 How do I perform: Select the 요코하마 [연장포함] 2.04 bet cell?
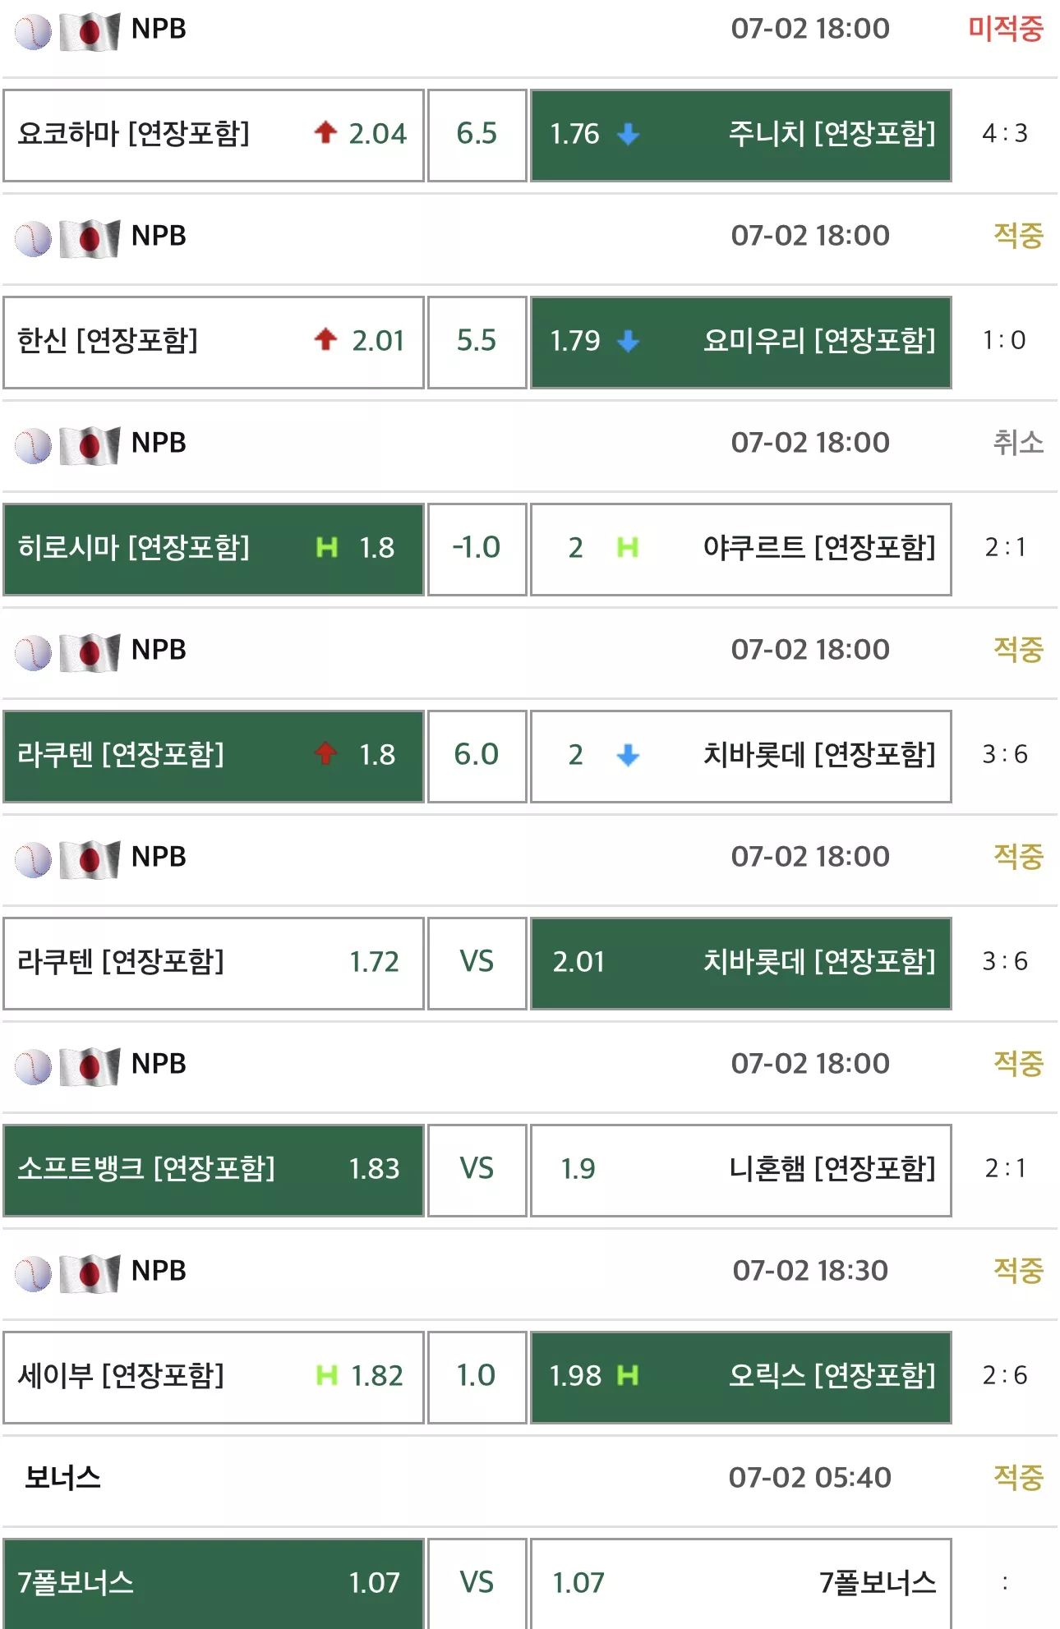tap(214, 136)
